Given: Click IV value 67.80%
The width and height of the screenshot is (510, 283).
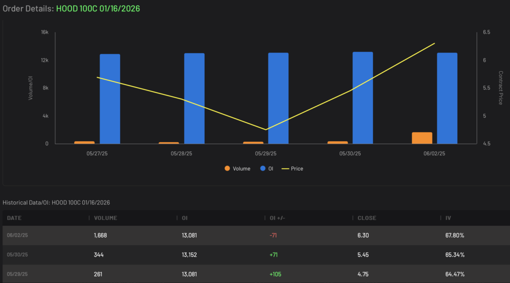Looking at the screenshot, I should (455, 235).
